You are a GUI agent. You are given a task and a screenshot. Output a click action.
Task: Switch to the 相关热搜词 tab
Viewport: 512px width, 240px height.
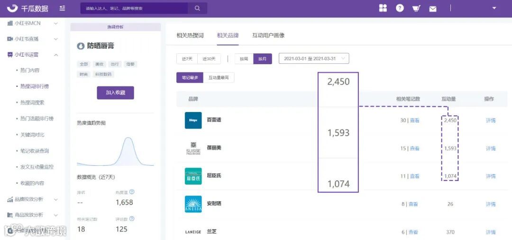point(190,35)
